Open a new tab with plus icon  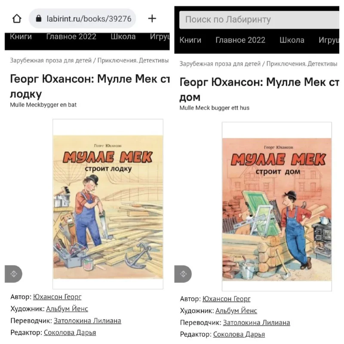pos(152,18)
